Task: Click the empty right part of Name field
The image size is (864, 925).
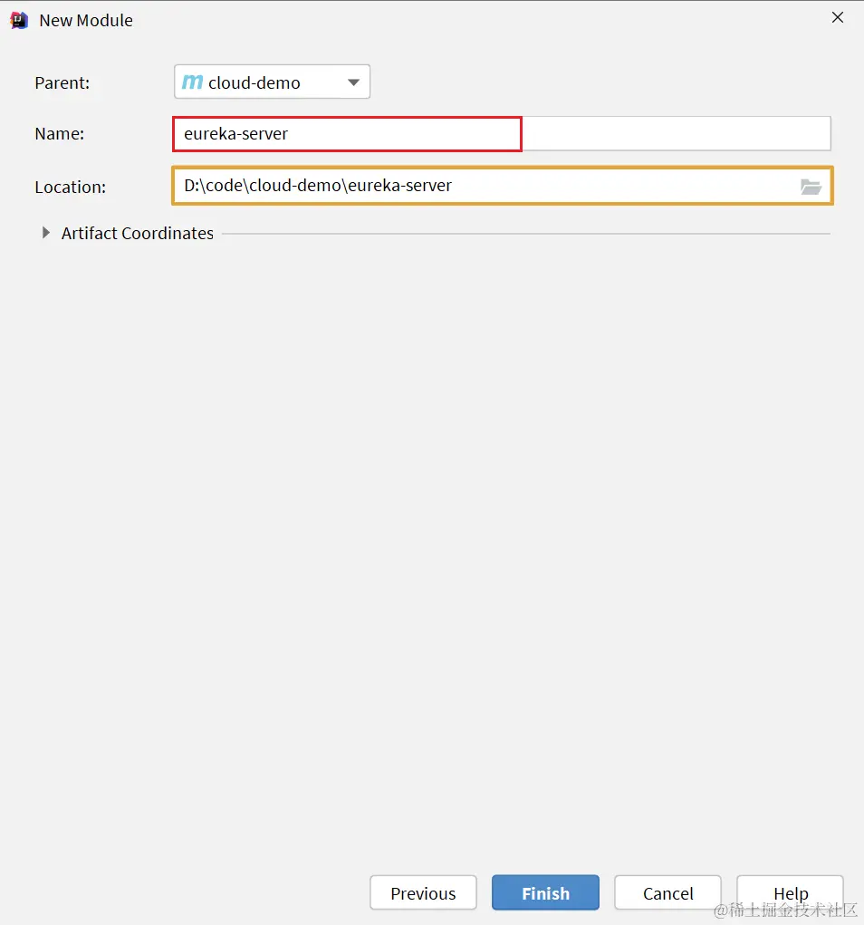Action: point(676,134)
